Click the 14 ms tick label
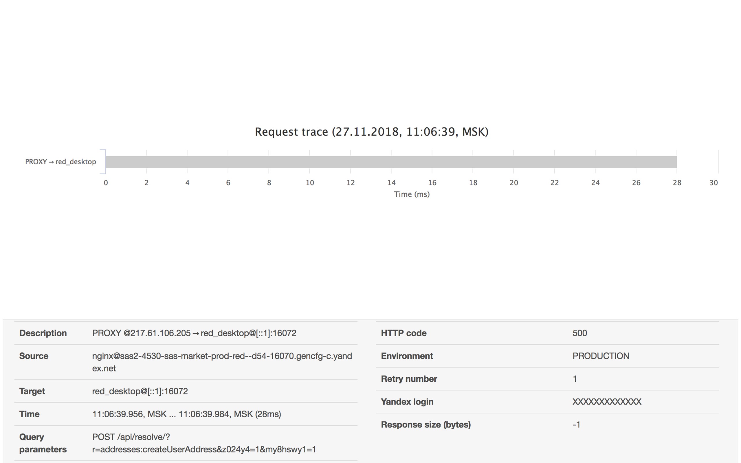The height and width of the screenshot is (463, 741). 391,183
